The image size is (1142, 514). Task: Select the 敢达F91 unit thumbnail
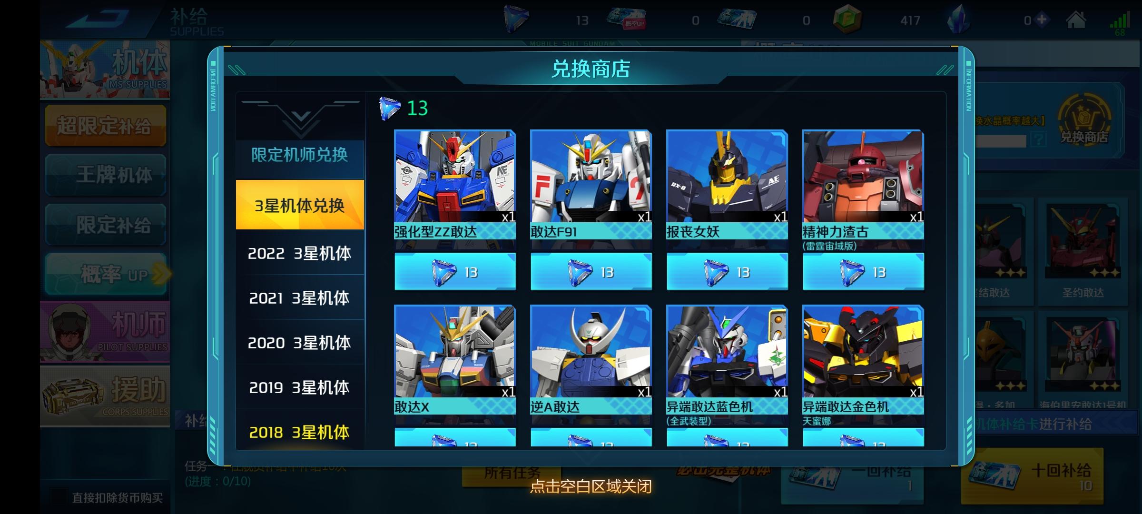[591, 177]
